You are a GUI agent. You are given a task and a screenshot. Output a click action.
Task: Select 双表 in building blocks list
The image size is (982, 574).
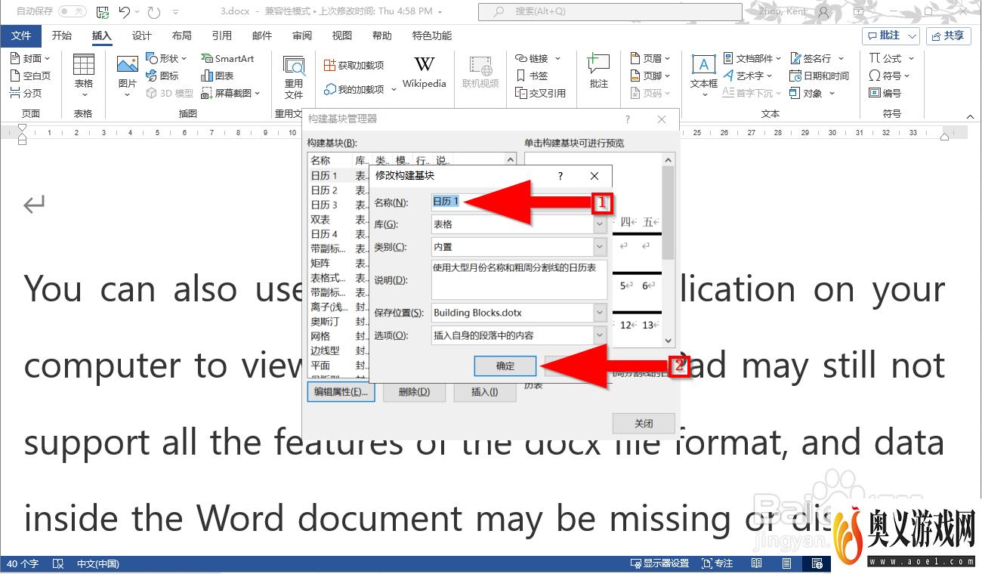pyautogui.click(x=320, y=220)
